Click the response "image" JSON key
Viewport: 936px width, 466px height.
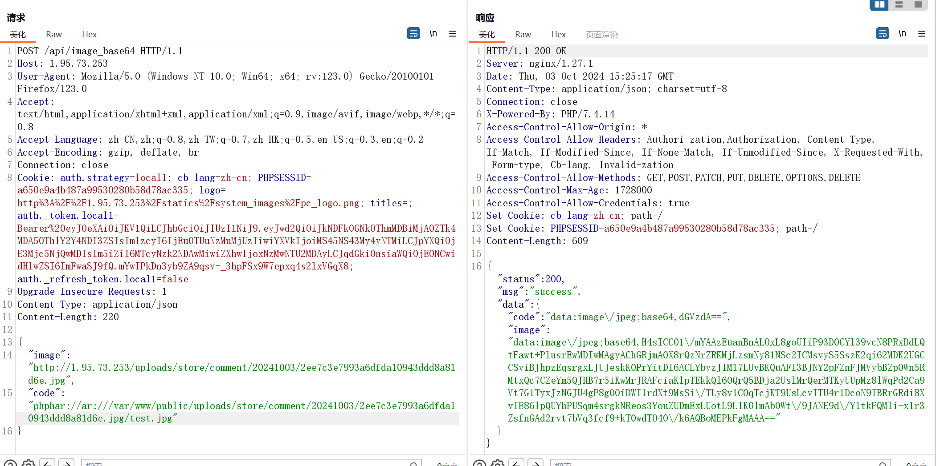(x=527, y=329)
